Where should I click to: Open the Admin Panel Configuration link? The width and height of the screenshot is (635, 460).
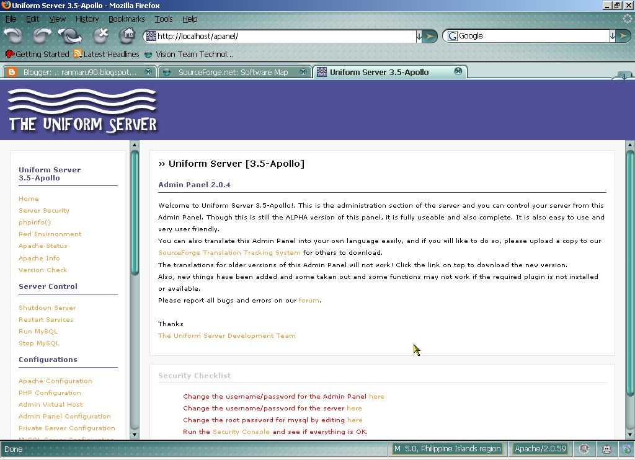[x=64, y=416]
